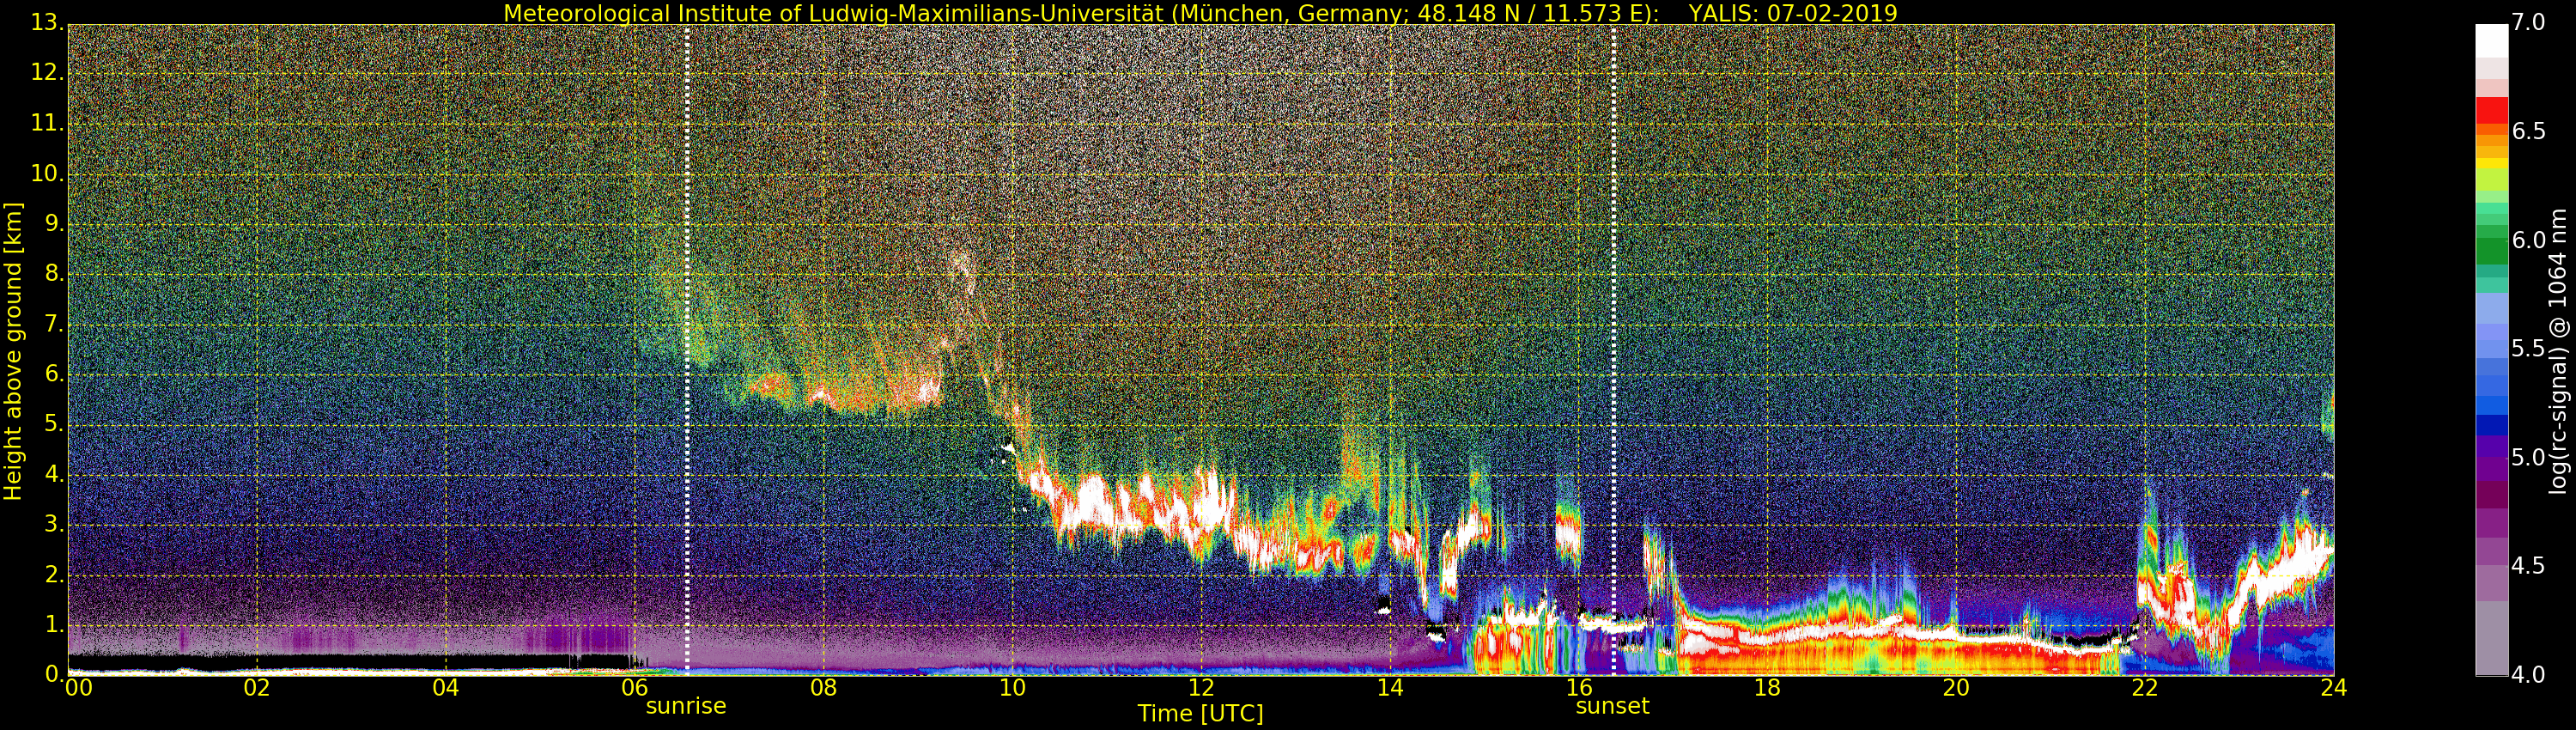Screen dimensions: 2576x730
Task: Click the colorbar tick value 5.5
Action: point(2529,348)
